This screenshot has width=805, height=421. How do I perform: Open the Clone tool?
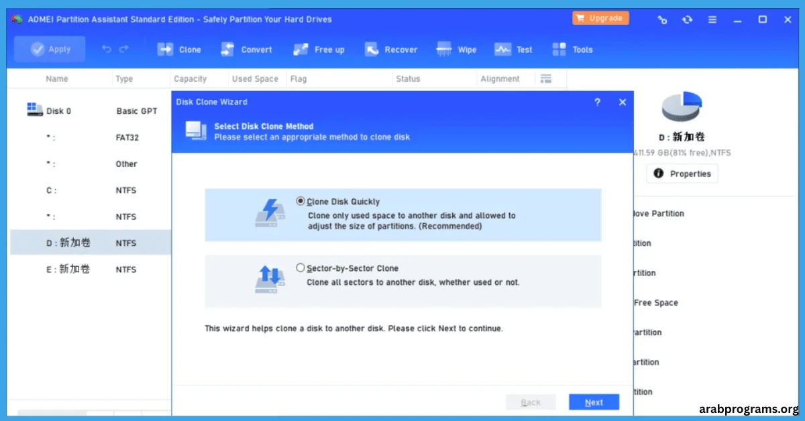coord(179,50)
